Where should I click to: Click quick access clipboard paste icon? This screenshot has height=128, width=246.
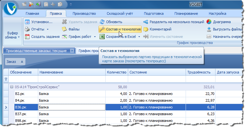point(46,4)
